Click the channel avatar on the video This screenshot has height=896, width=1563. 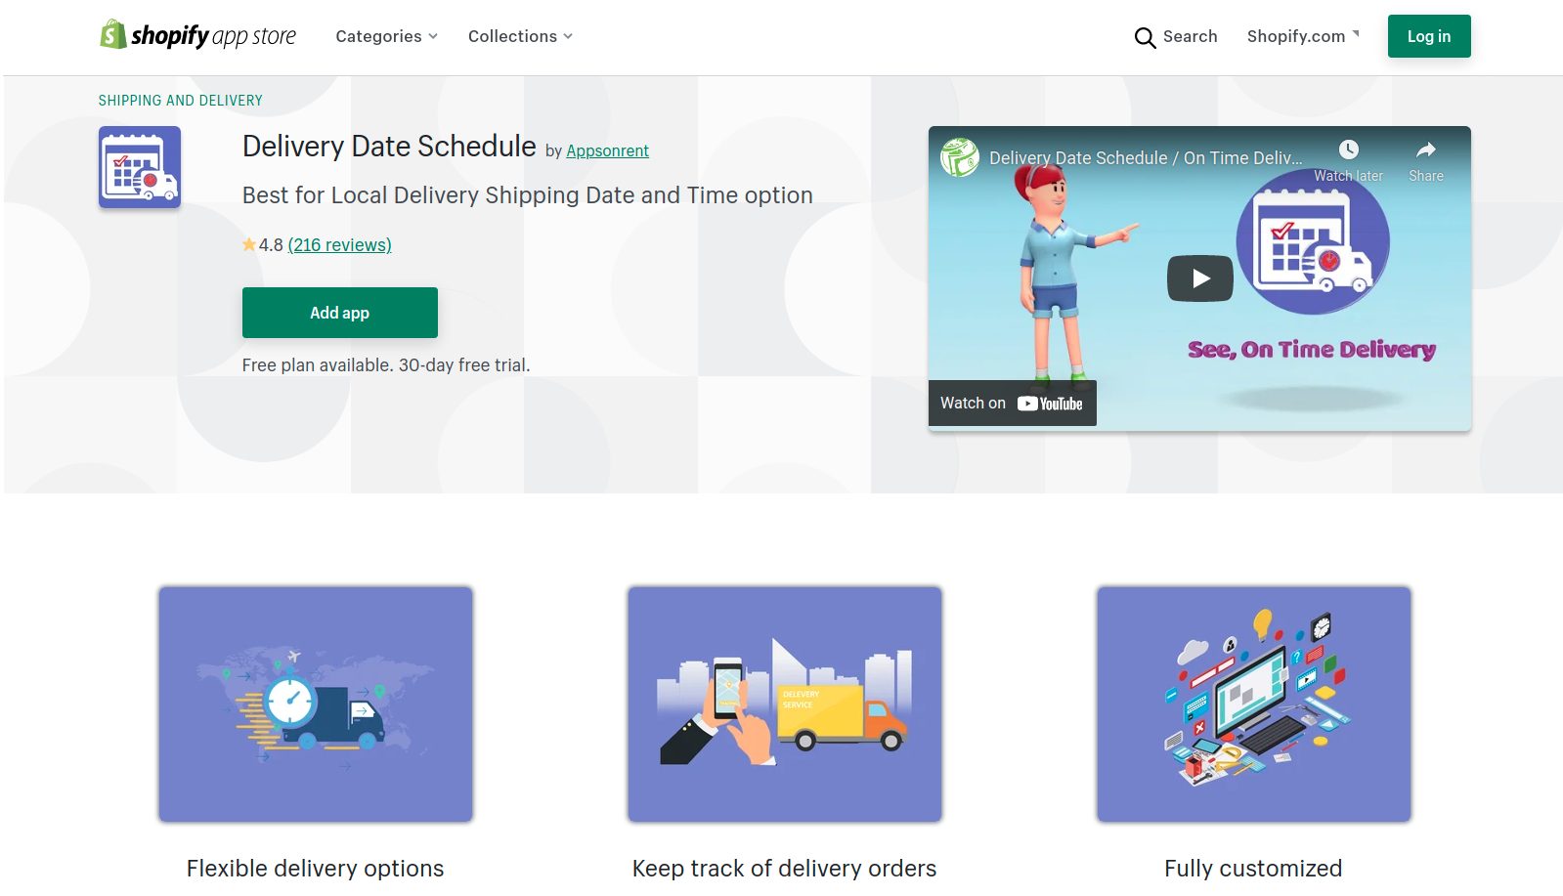(x=960, y=157)
